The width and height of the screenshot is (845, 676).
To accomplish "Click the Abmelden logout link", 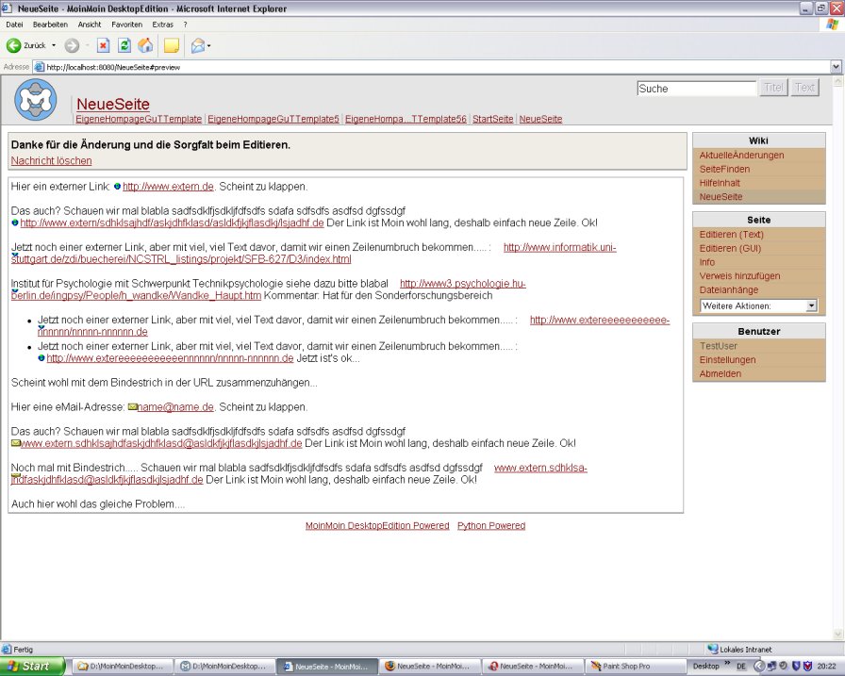I will coord(720,373).
